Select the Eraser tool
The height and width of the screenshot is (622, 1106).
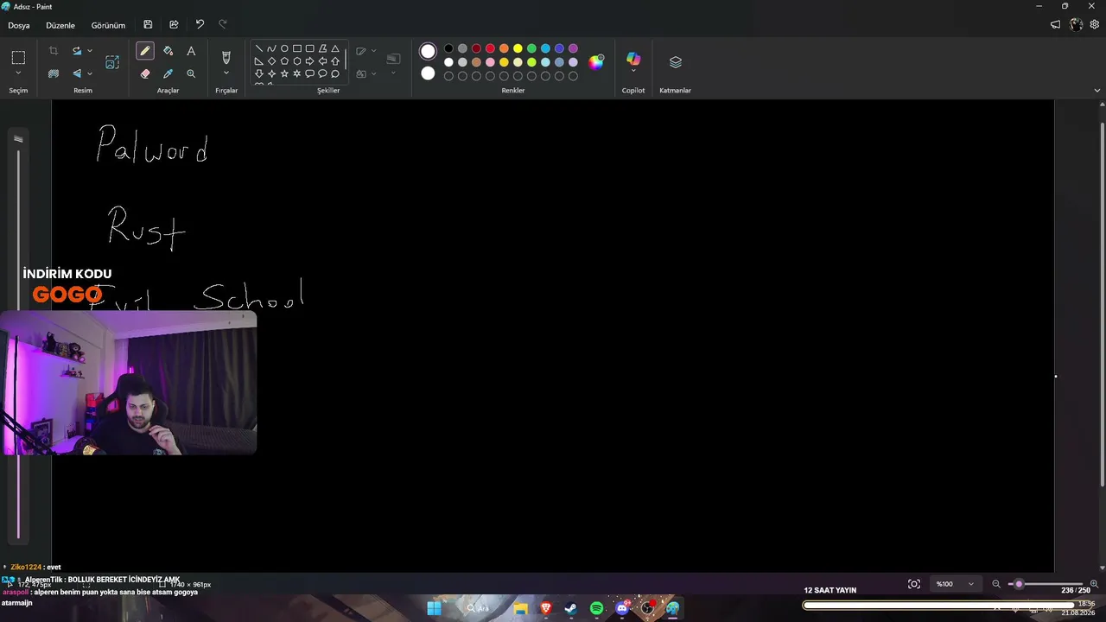[x=145, y=73]
